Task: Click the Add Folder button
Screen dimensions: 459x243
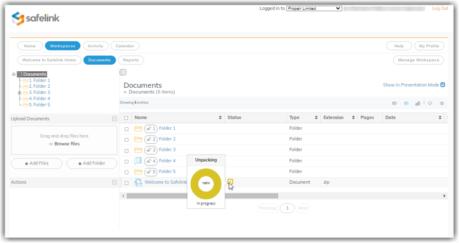Action: (91, 163)
